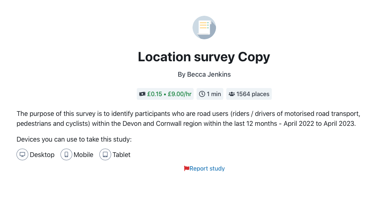Click the author name Becca Jenkins
Image resolution: width=388 pixels, height=197 pixels.
tap(209, 74)
